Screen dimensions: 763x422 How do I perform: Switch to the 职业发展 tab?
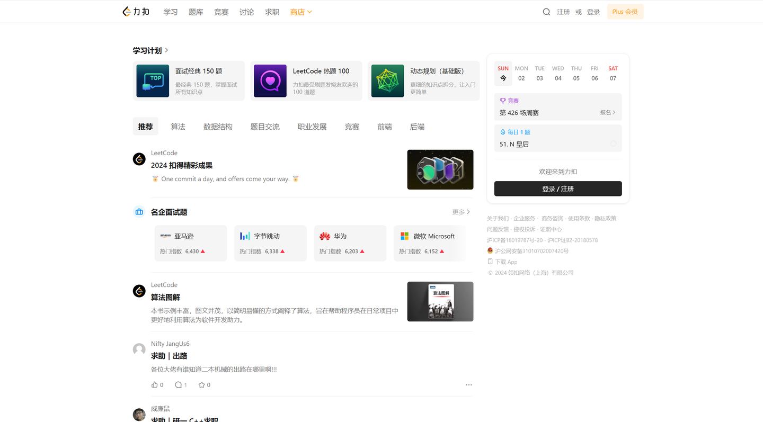pyautogui.click(x=312, y=127)
